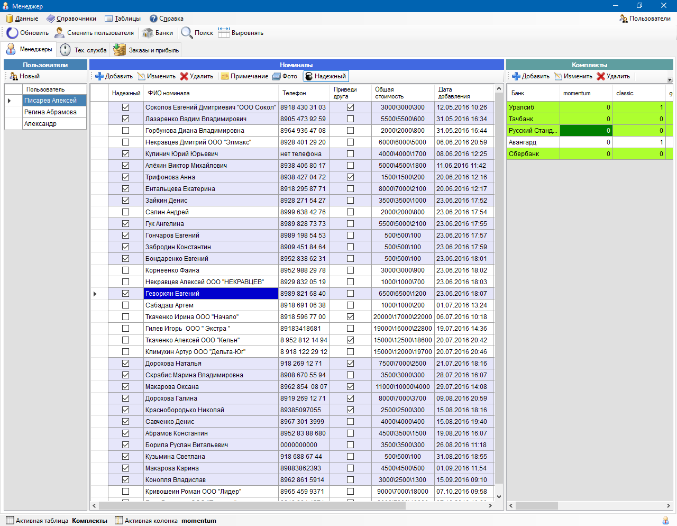This screenshot has height=526, width=677.
Task: Toggle Надежный checkbox for Сабадаш Артем
Action: click(125, 305)
